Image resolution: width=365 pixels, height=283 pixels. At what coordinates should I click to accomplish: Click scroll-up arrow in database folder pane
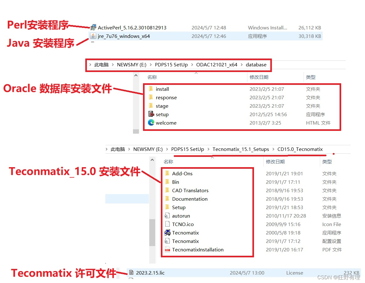pyautogui.click(x=136, y=75)
